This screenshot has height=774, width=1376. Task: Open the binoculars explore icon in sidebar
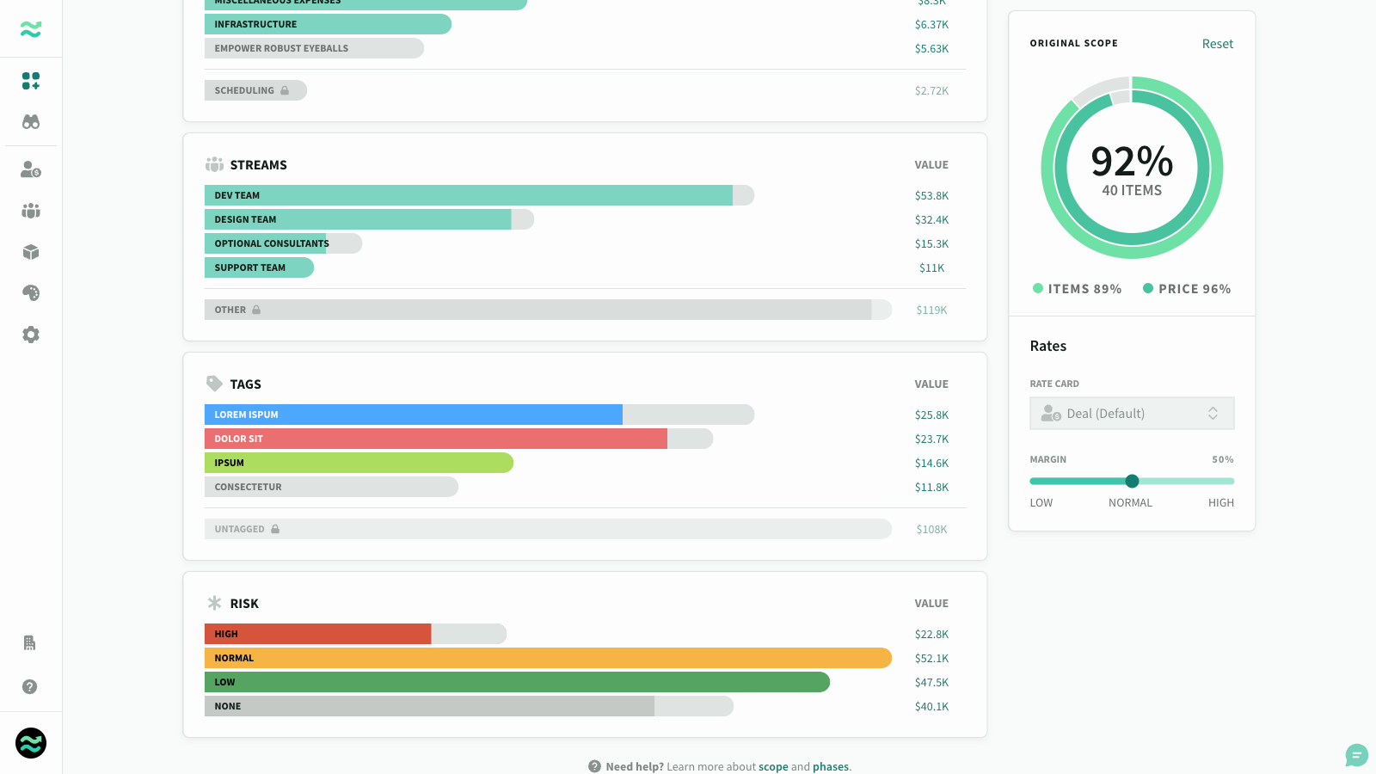[31, 122]
